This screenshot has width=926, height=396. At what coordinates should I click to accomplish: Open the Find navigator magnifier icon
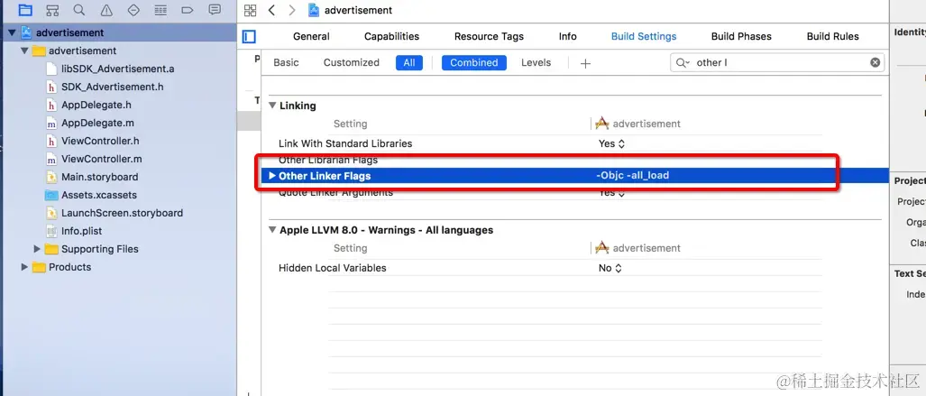(79, 9)
